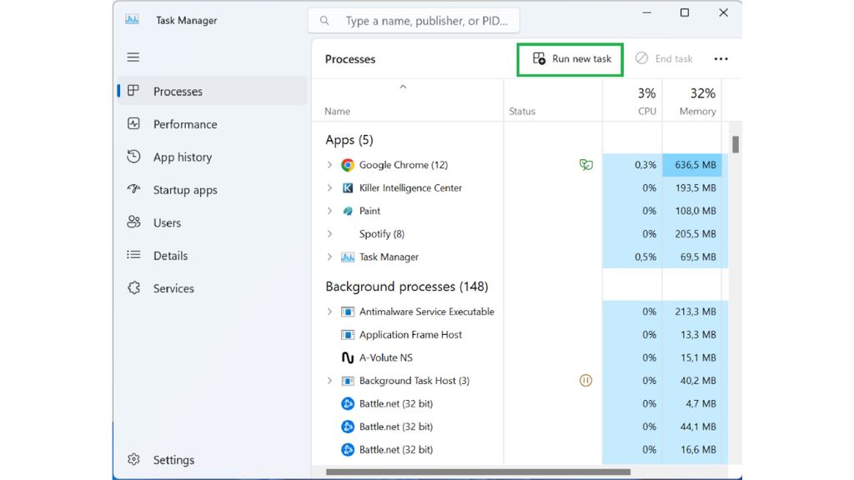Toggle the navigation pane with the hamburger icon
This screenshot has width=854, height=480.
pos(133,57)
